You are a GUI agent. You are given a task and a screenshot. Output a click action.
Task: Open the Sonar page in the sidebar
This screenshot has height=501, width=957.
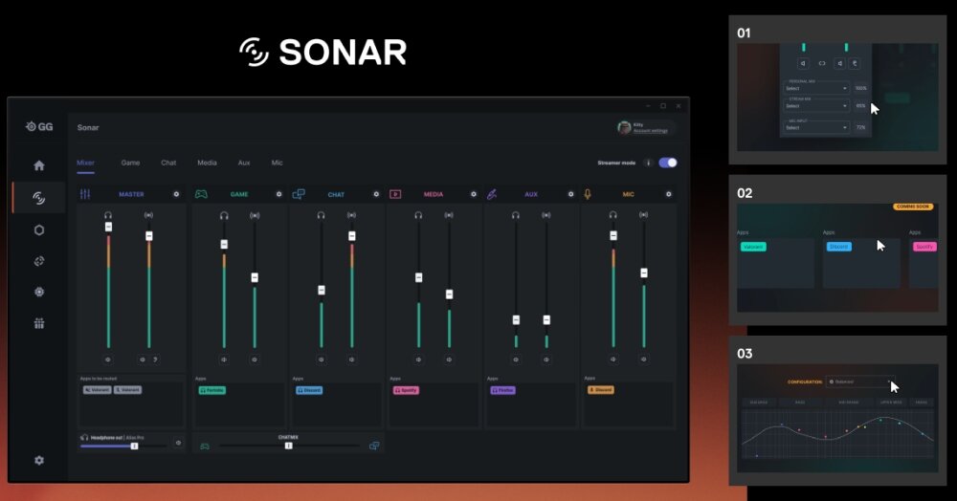(x=38, y=198)
